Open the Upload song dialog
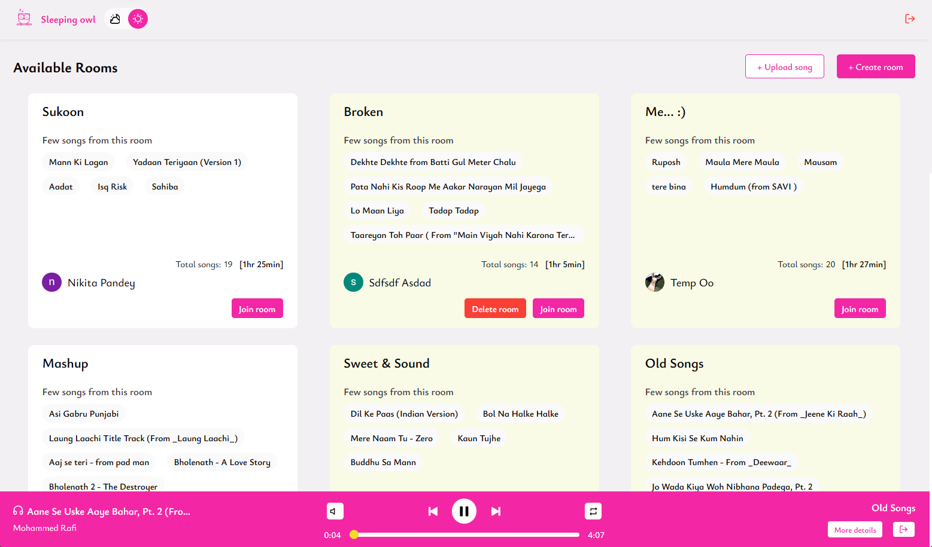Image resolution: width=932 pixels, height=547 pixels. (x=784, y=67)
